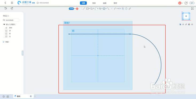
Task: Open dropdown beside confirm sketch button
Action: [75, 9]
